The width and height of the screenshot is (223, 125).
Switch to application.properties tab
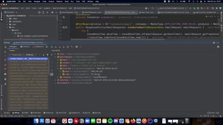tap(206, 12)
